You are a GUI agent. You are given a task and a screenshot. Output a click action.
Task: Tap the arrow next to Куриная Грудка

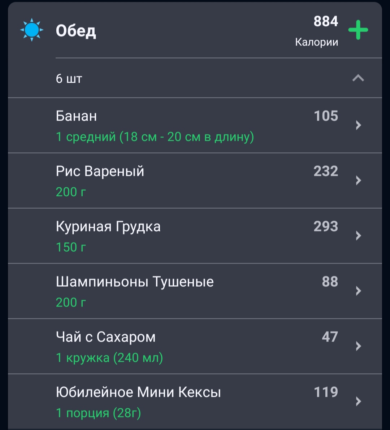coord(358,235)
